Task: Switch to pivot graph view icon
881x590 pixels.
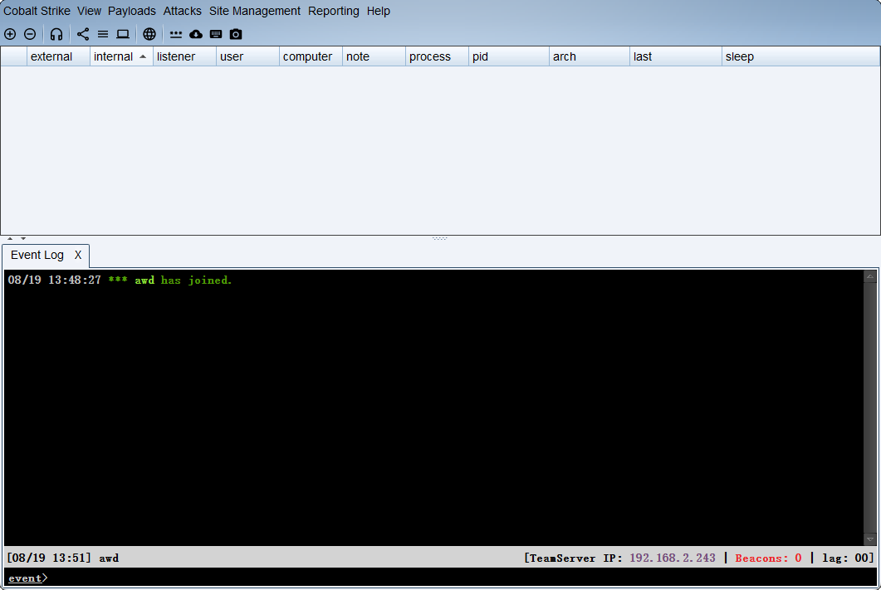Action: point(83,34)
